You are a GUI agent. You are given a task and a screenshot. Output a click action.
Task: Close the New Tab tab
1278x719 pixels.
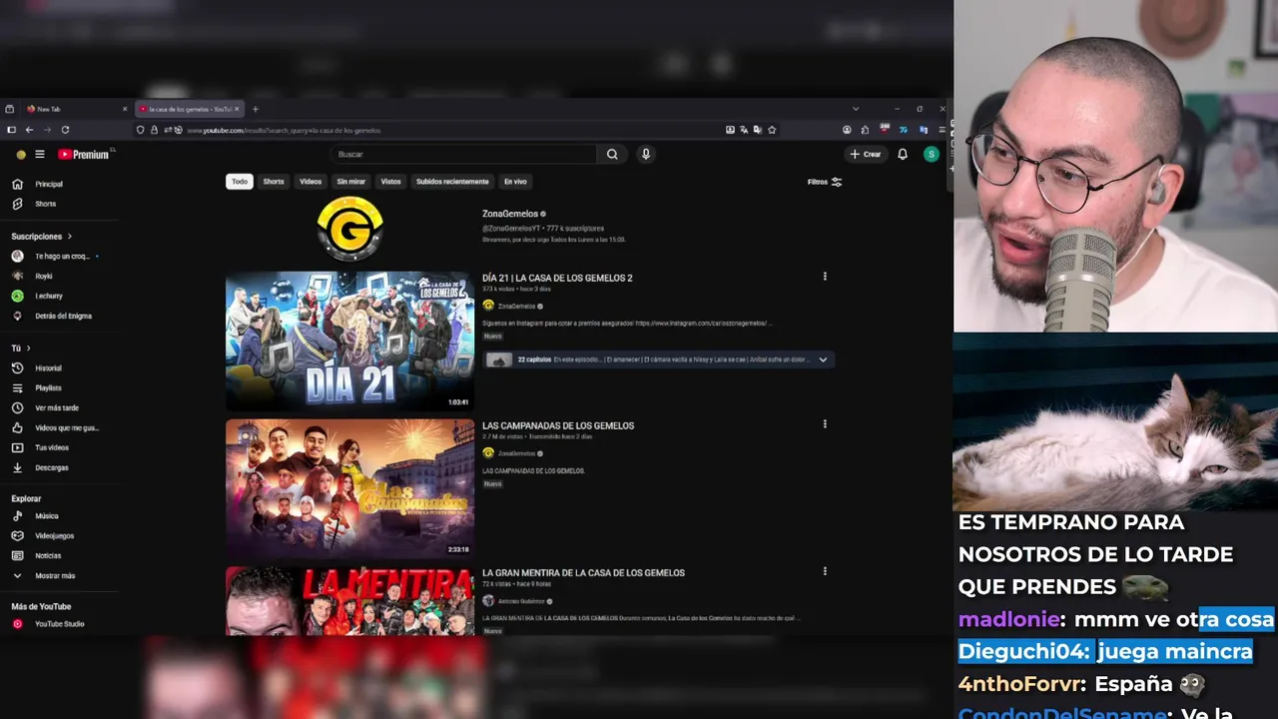pos(125,109)
